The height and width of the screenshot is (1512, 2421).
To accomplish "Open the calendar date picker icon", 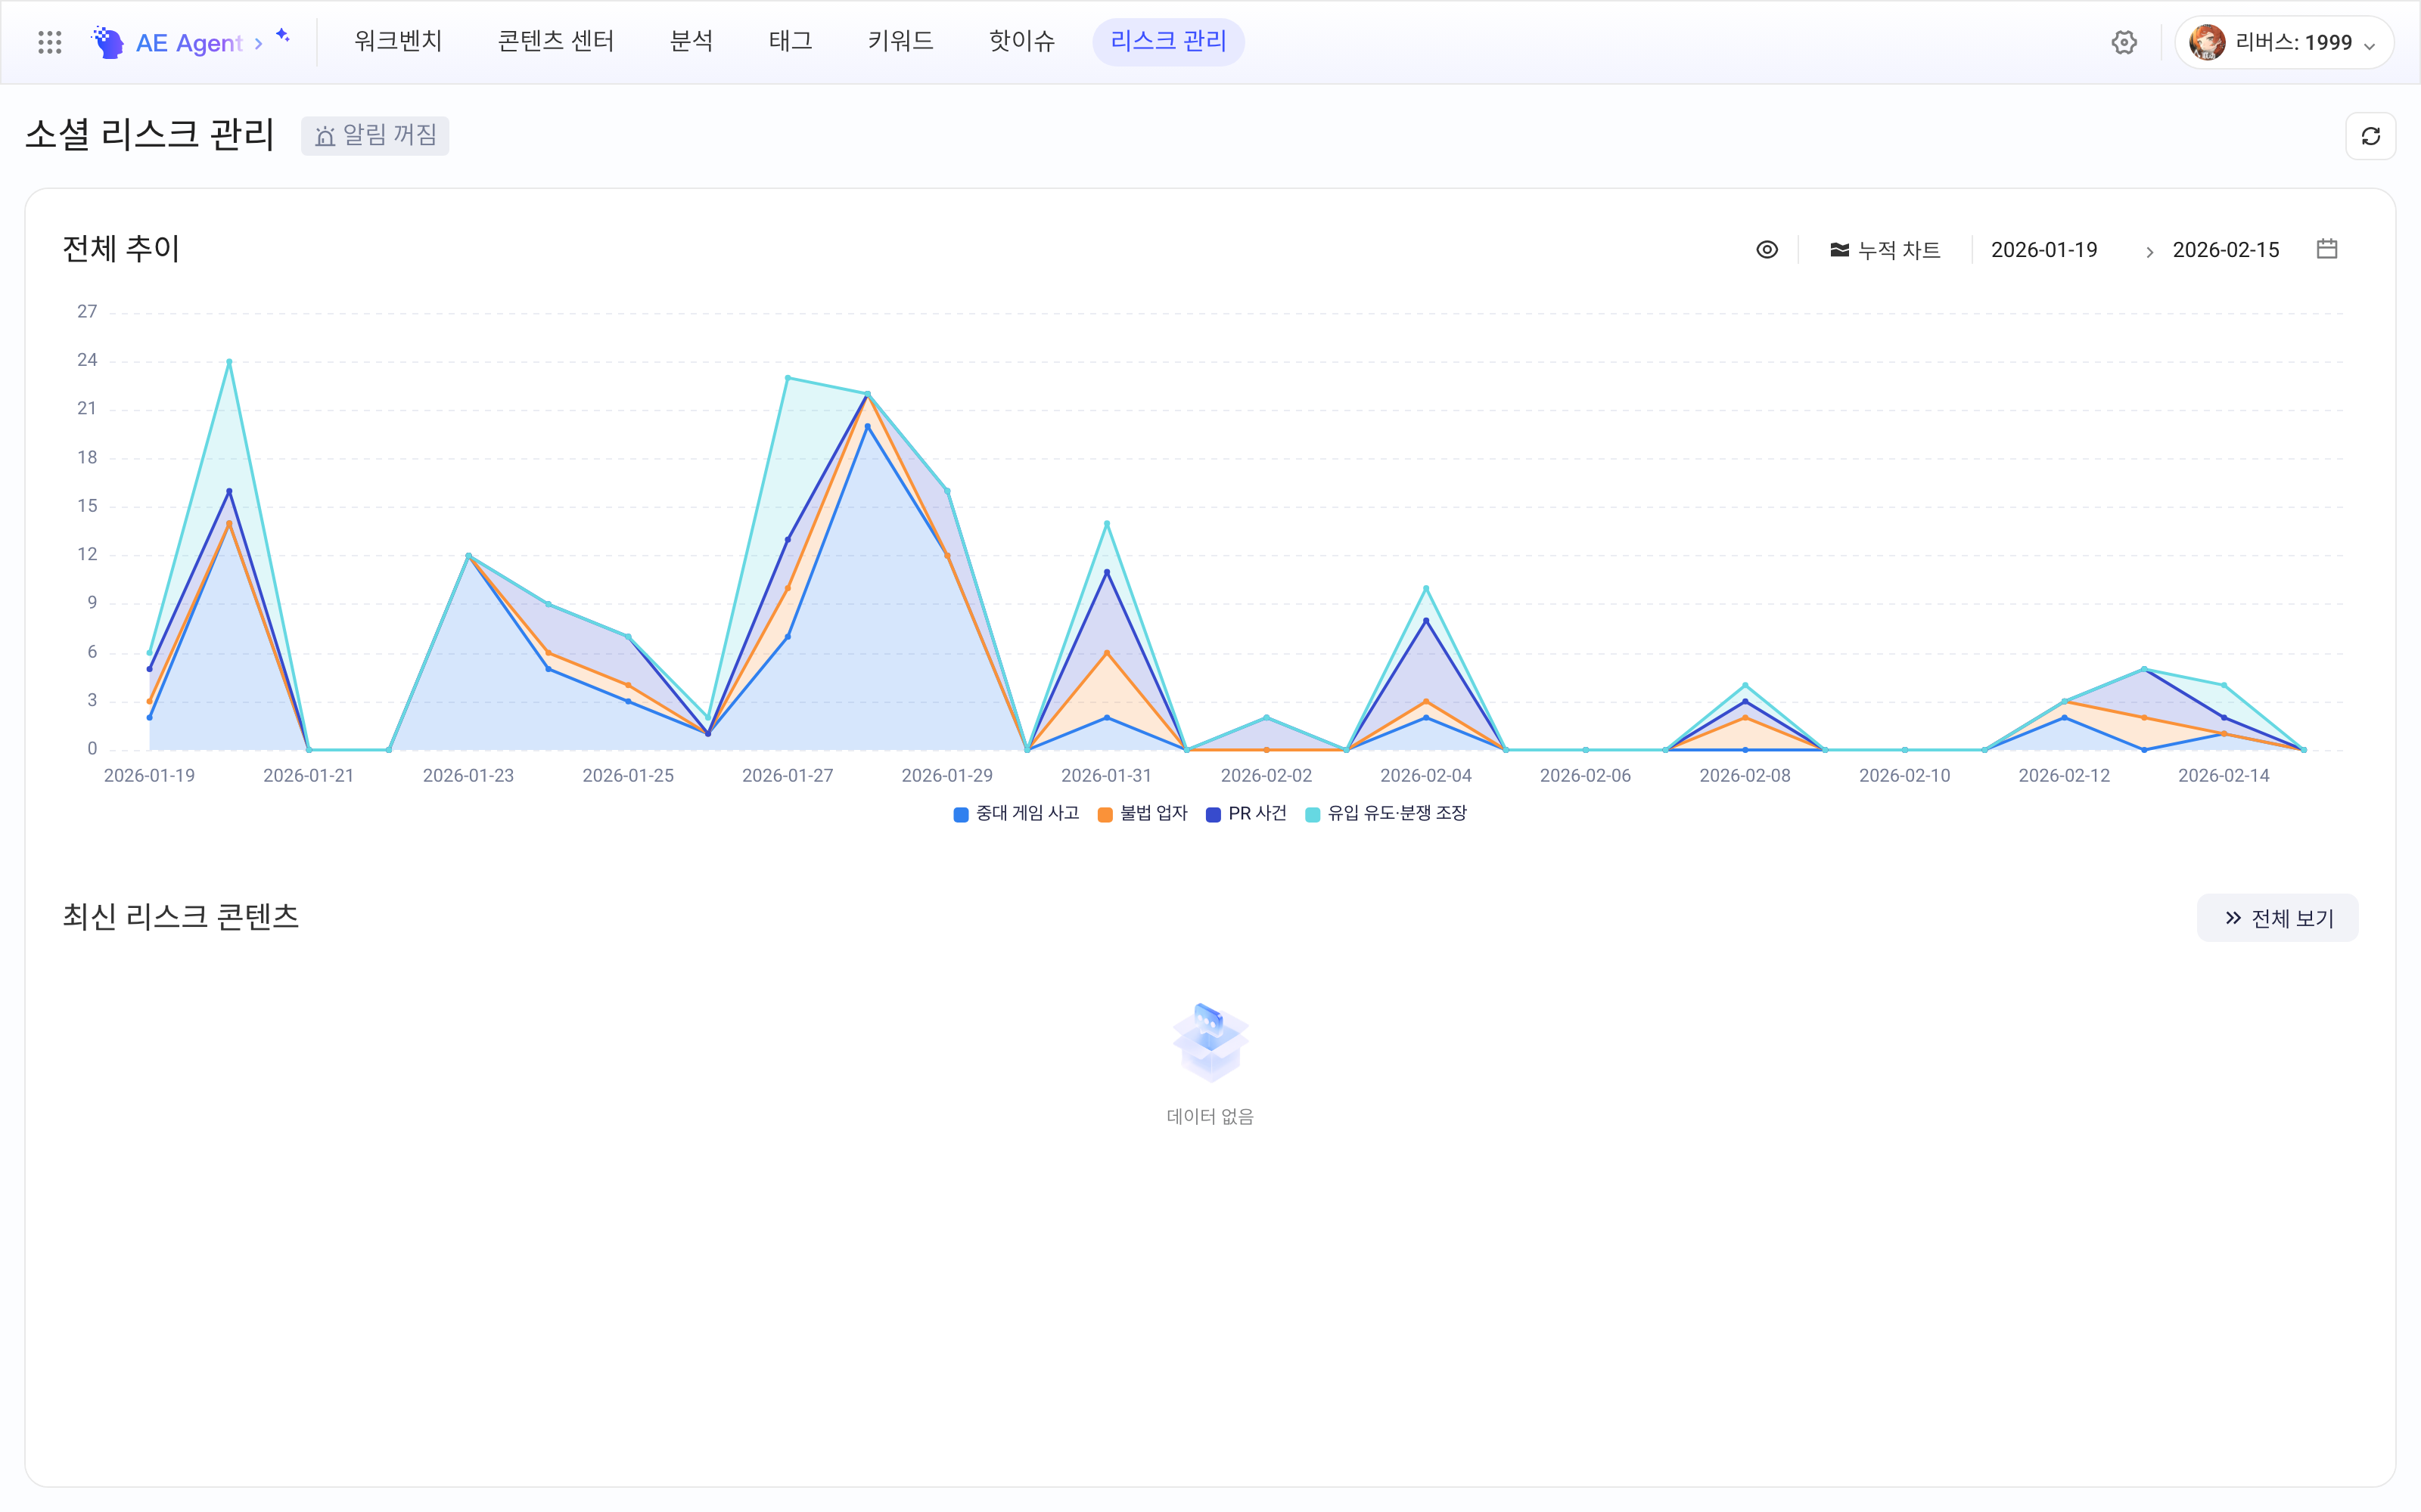I will point(2327,249).
